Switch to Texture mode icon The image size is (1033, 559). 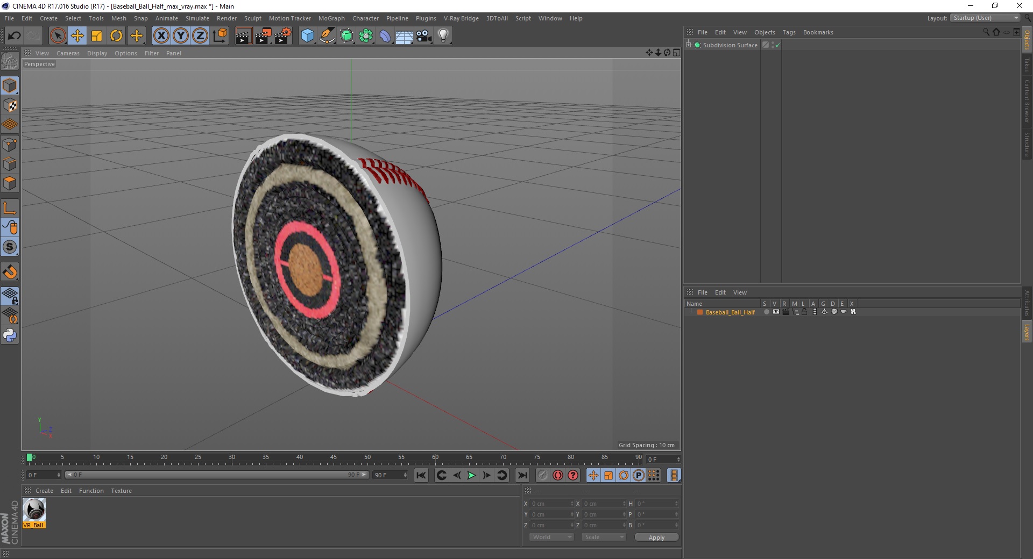(x=10, y=105)
